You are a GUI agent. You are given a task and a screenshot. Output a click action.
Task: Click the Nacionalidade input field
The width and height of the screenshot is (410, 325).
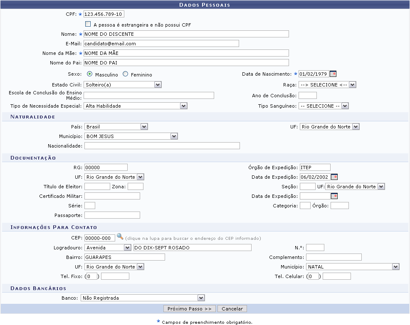click(x=162, y=145)
